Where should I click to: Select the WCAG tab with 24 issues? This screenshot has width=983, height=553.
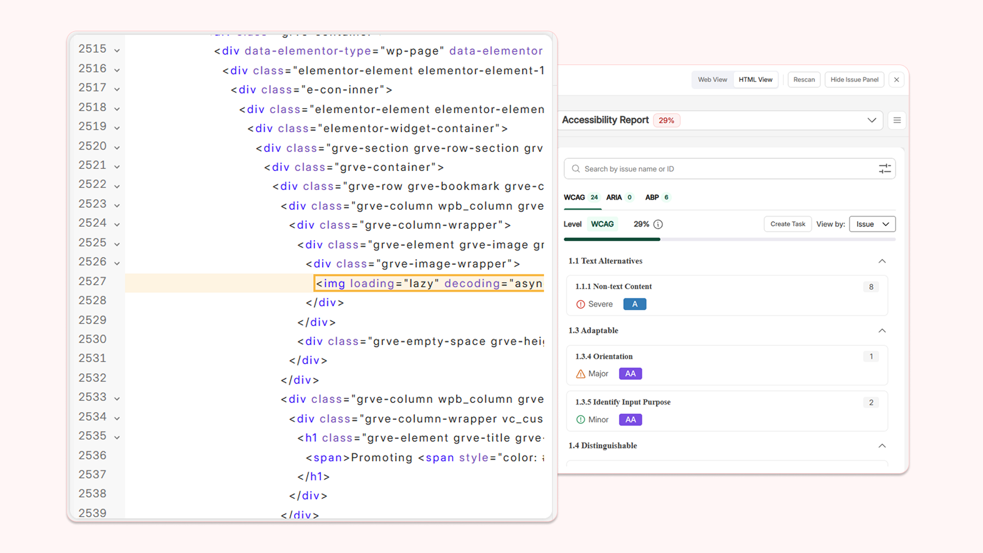click(582, 198)
